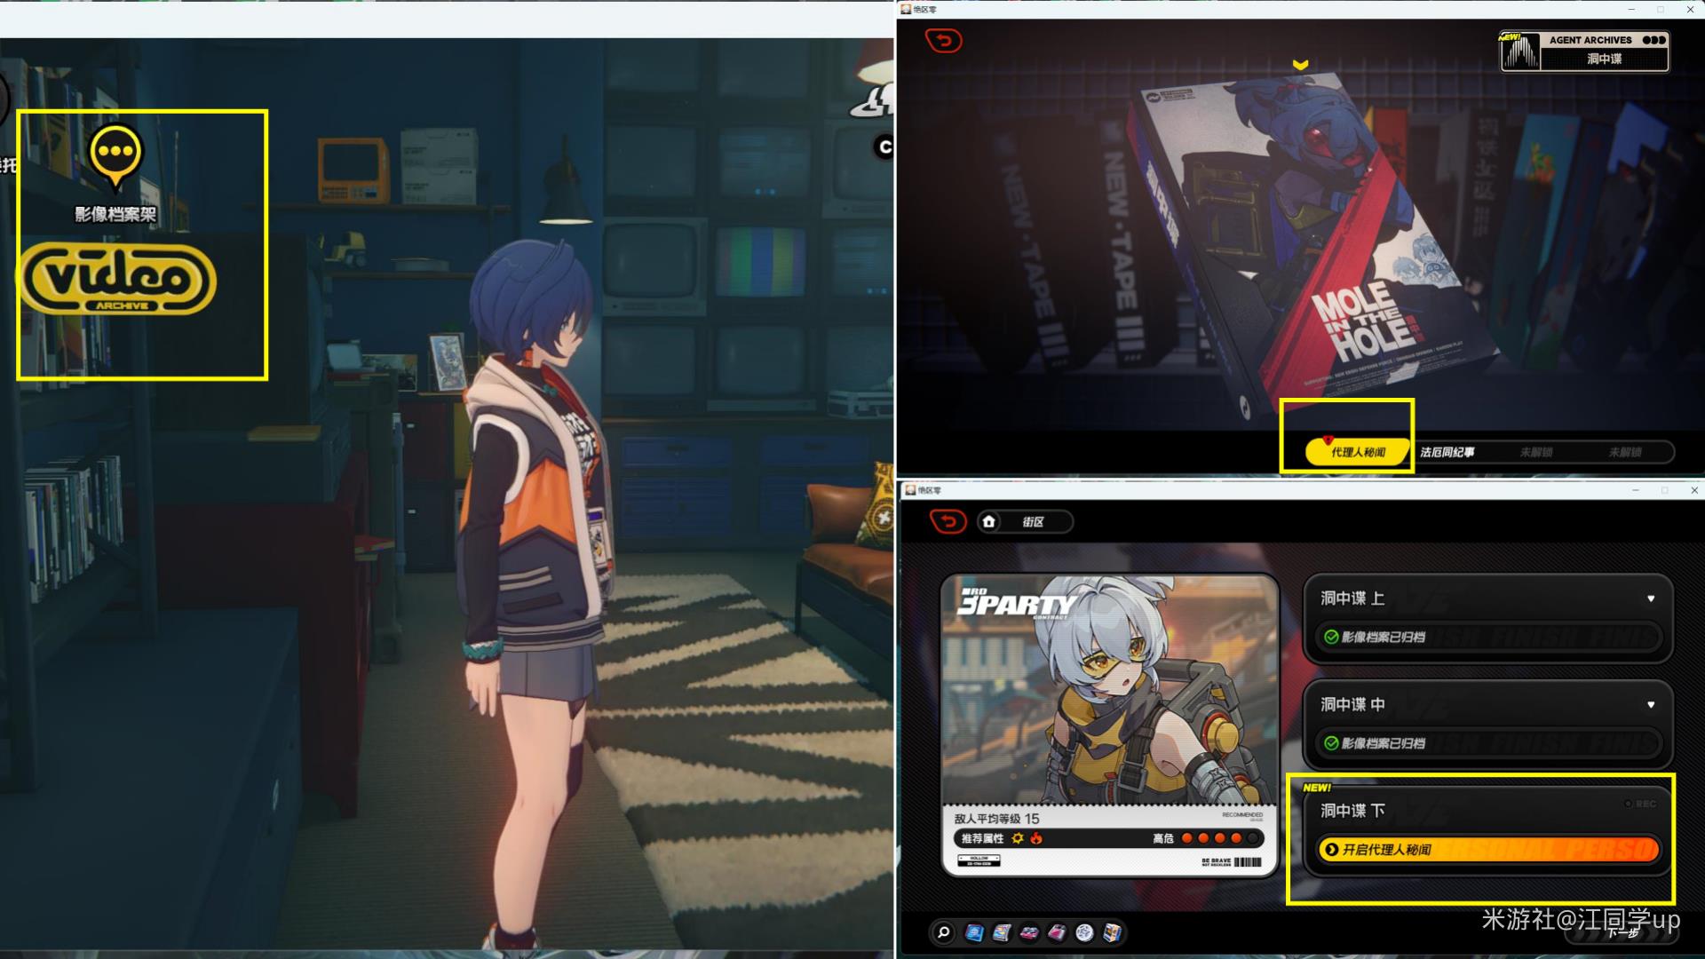Click the NEW! badge on 洞中谍 下
1705x959 pixels.
[x=1317, y=788]
